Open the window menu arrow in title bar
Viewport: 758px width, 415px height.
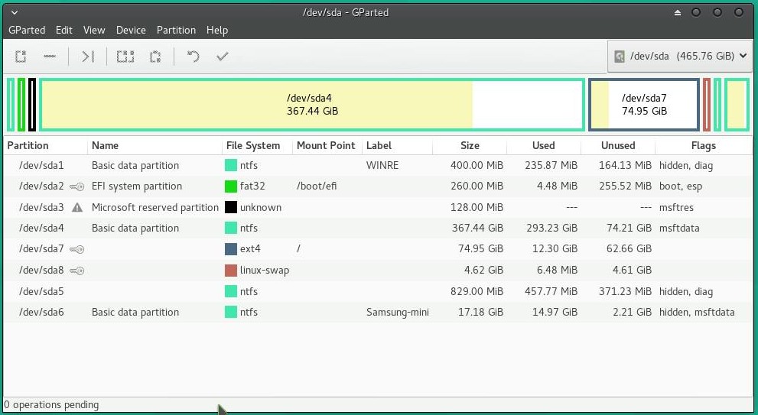pos(15,12)
